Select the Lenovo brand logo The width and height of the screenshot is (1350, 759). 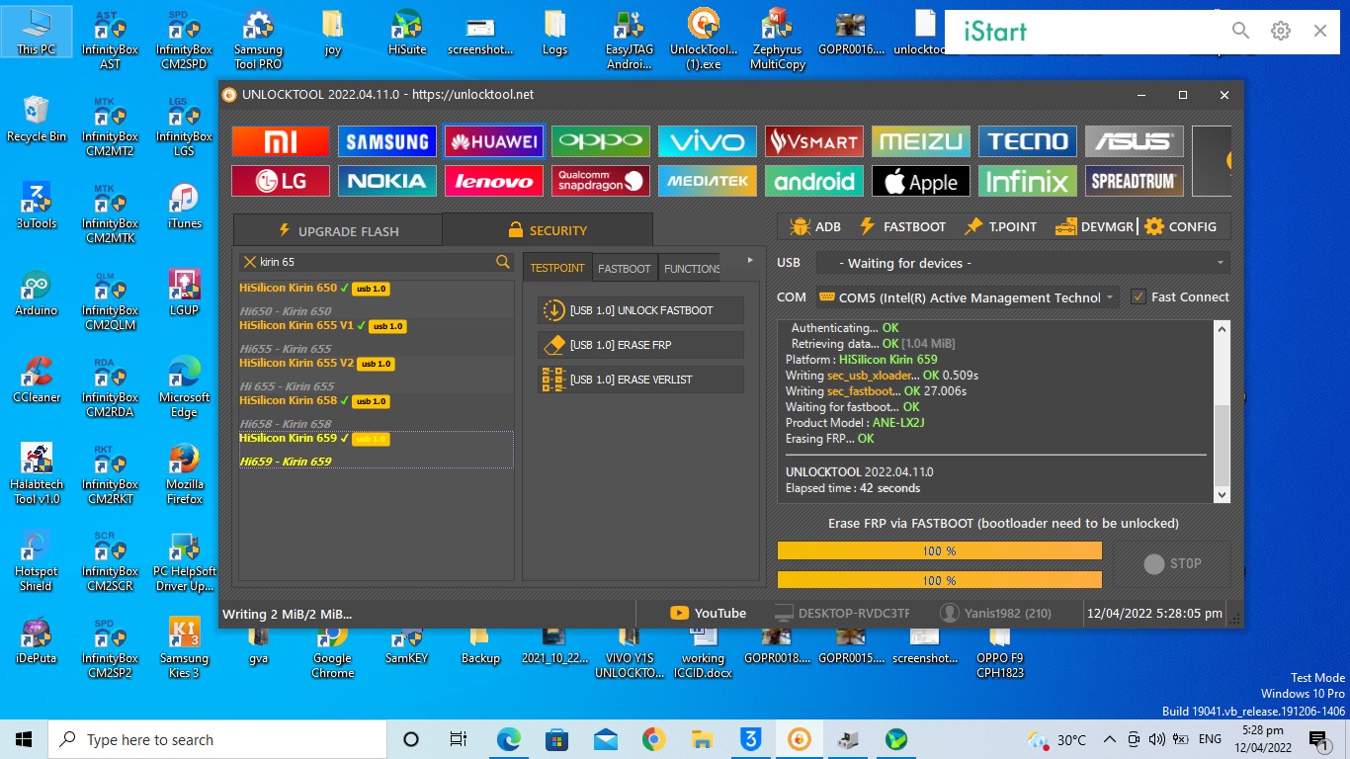click(x=494, y=181)
